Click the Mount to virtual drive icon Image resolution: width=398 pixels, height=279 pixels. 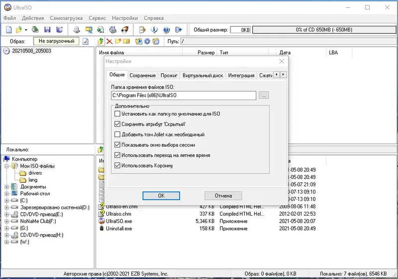tap(113, 30)
